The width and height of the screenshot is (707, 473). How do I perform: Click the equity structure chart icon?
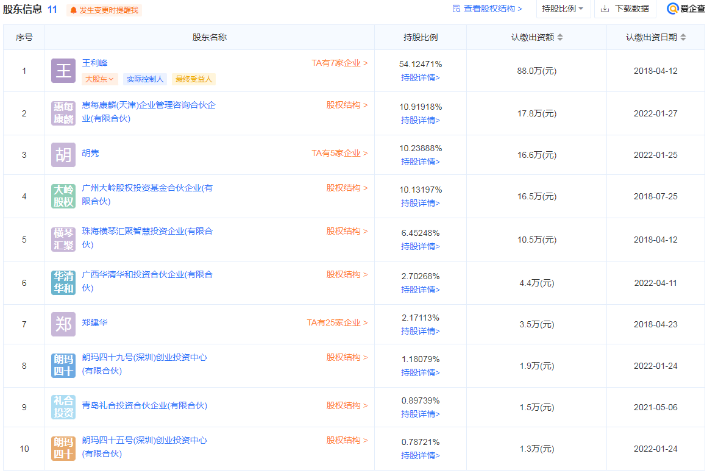pos(457,9)
